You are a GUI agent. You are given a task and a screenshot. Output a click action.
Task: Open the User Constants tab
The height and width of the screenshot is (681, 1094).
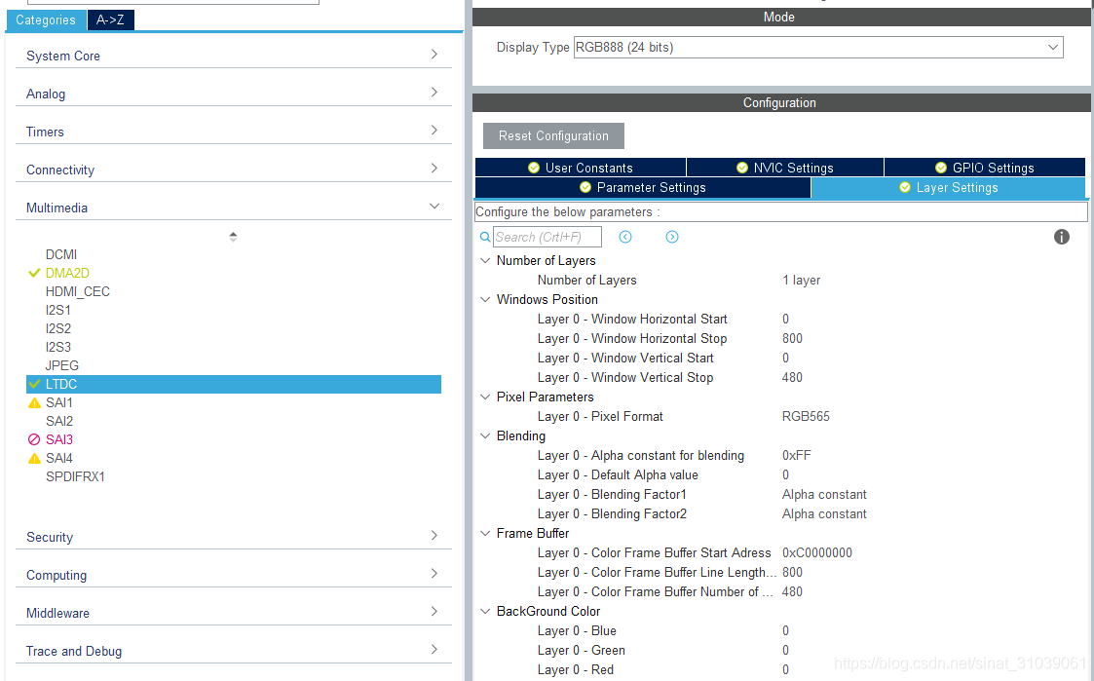pyautogui.click(x=581, y=168)
